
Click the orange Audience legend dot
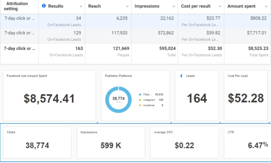click(x=140, y=105)
